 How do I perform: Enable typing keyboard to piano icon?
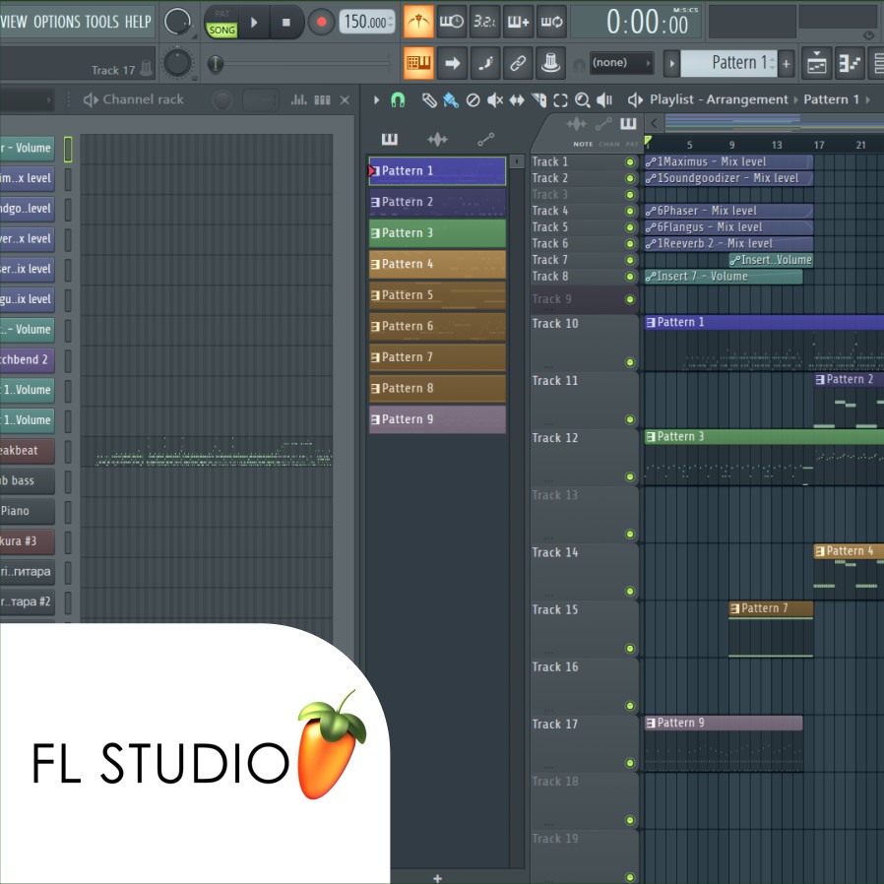418,63
